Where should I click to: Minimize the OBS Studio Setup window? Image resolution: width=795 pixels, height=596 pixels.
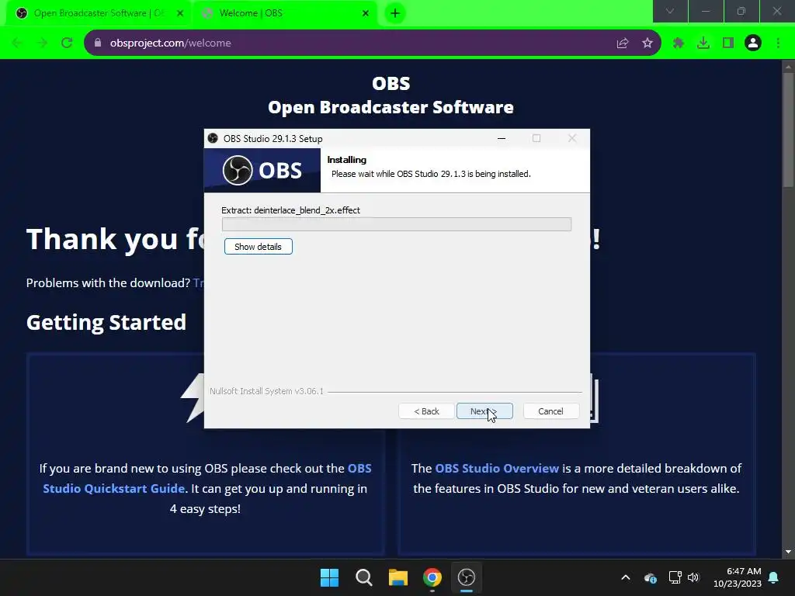click(x=502, y=138)
